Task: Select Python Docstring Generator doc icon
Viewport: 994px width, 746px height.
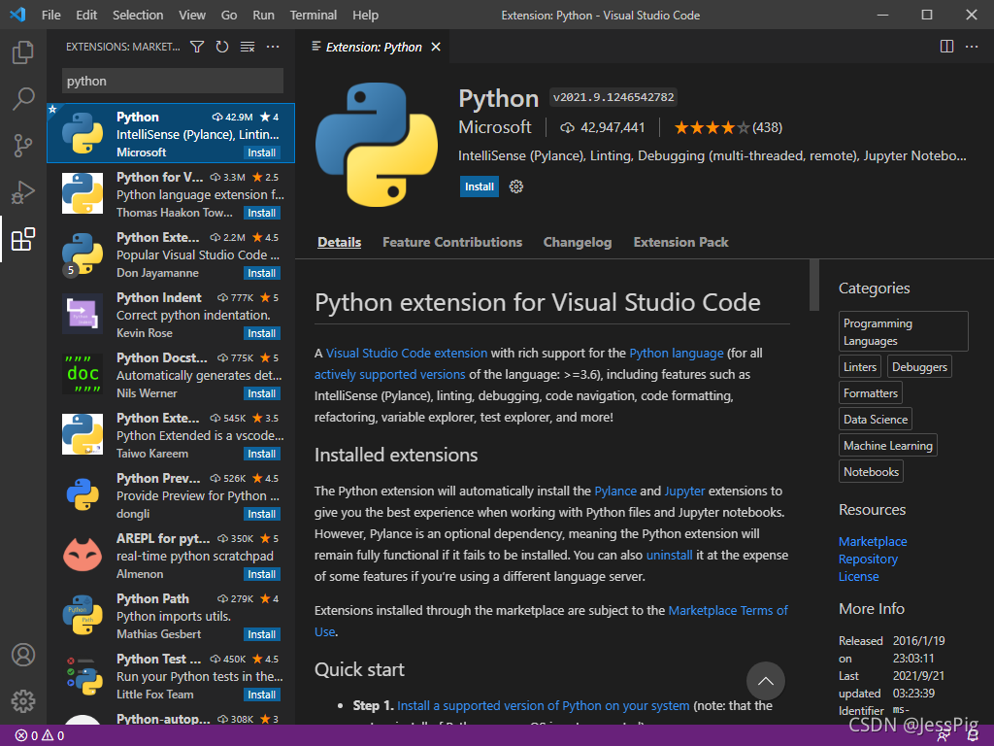Action: pos(83,374)
